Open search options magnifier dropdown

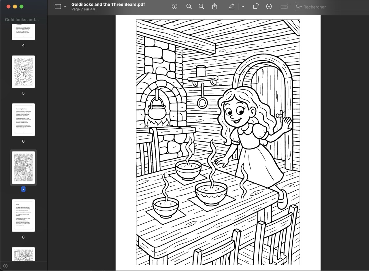[299, 7]
